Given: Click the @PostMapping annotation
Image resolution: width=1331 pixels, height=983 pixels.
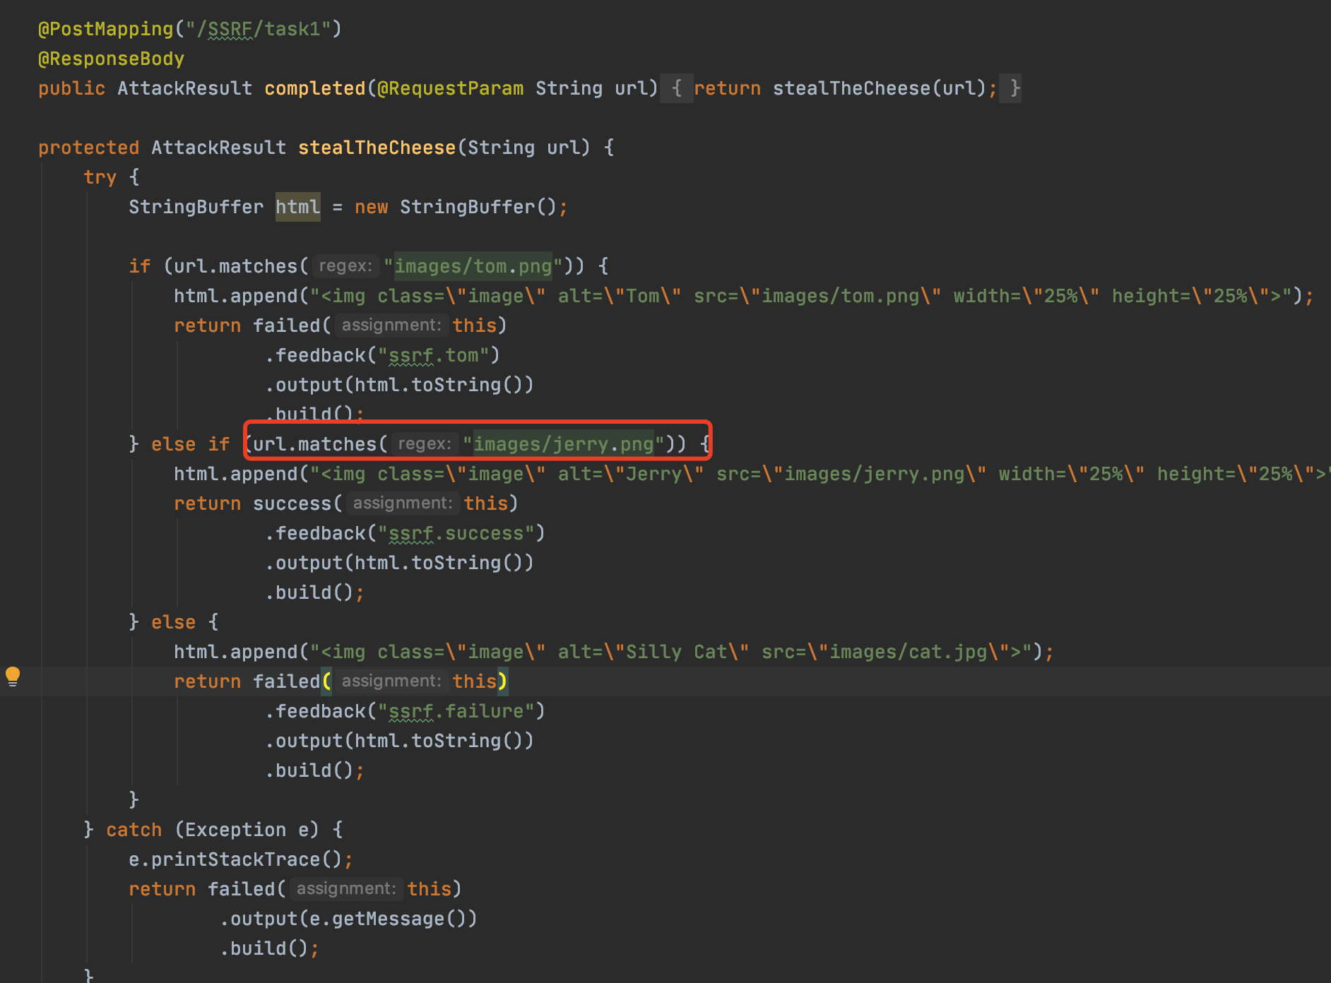Looking at the screenshot, I should (105, 29).
